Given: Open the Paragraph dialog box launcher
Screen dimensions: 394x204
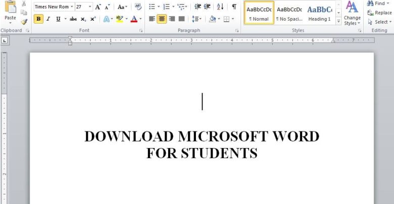Looking at the screenshot, I should [237, 31].
